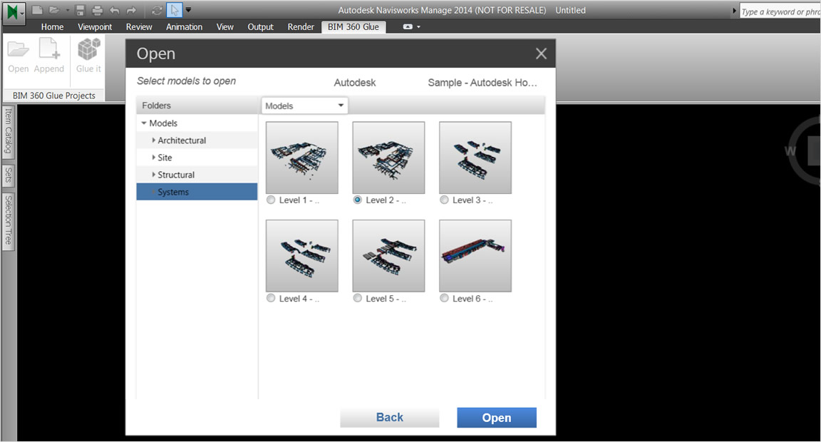
Task: Switch to the Review ribbon tab
Action: 139,26
